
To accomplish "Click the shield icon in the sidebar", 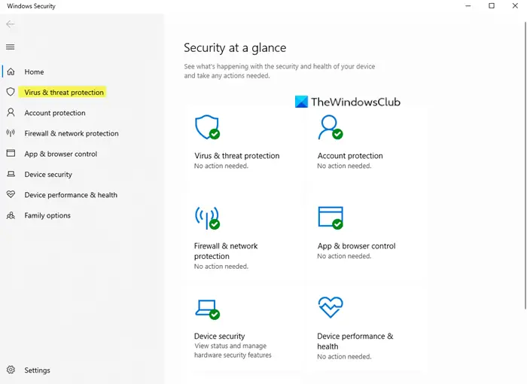I will coord(11,92).
